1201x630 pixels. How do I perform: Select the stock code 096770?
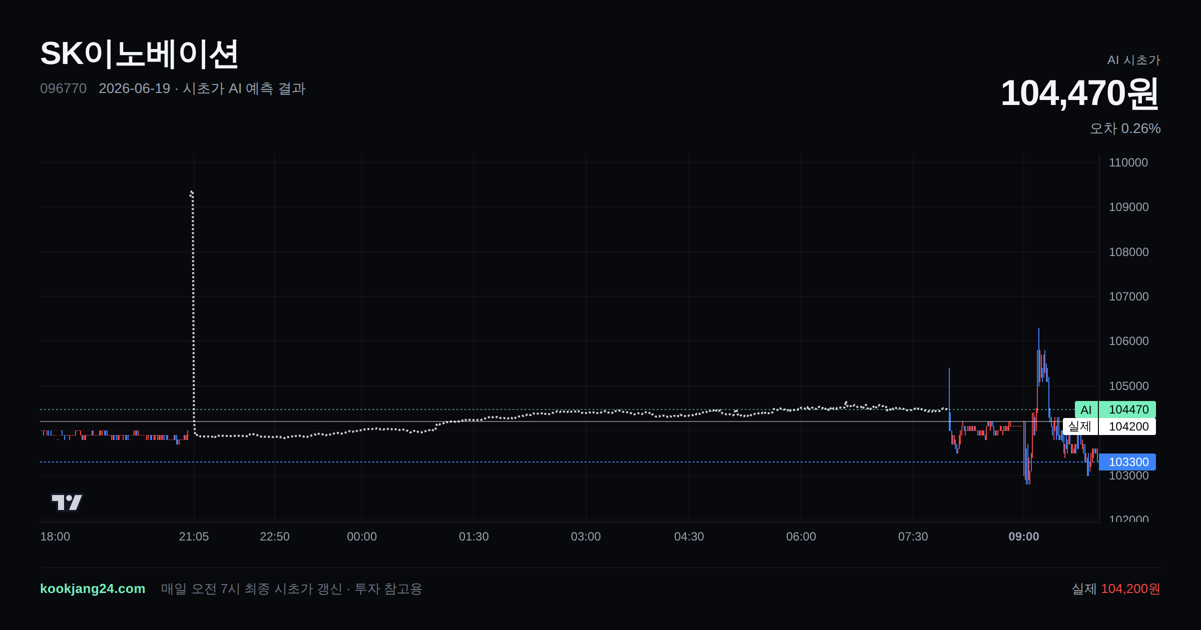[63, 88]
